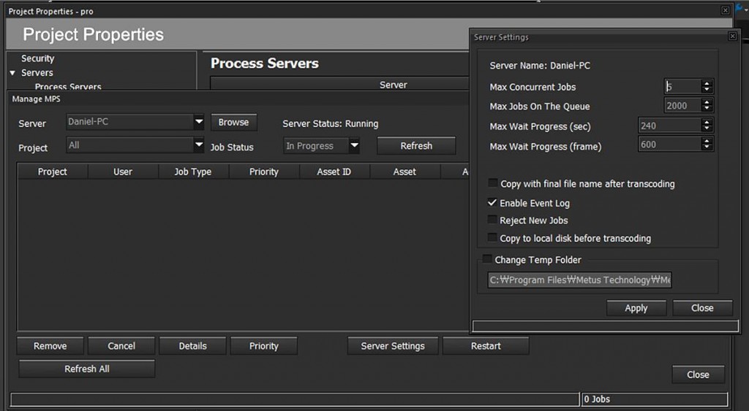Restart the process server

click(x=486, y=346)
